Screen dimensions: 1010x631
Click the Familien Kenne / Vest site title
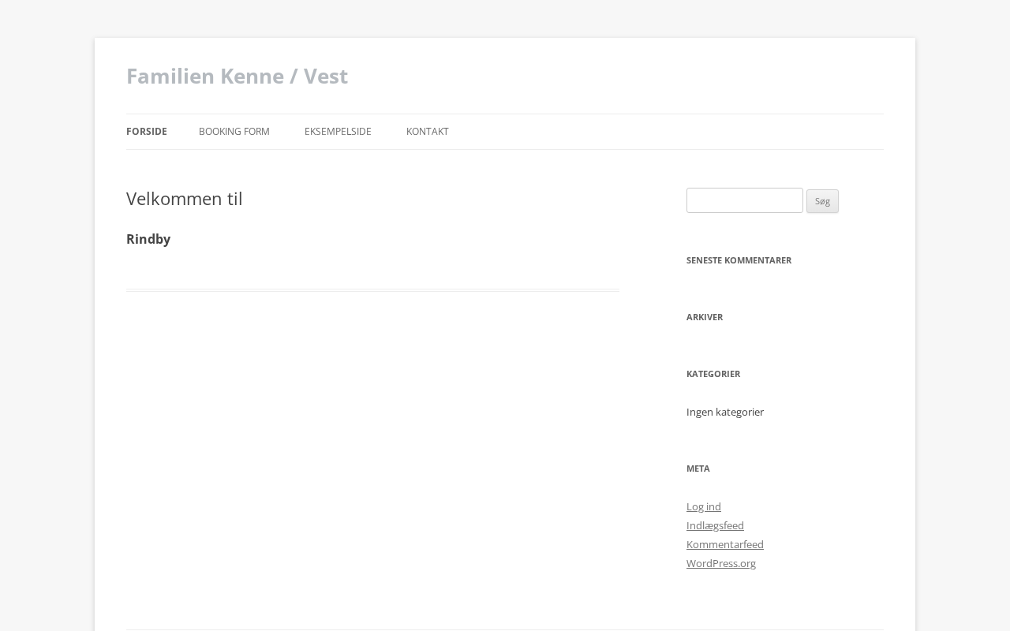tap(237, 76)
